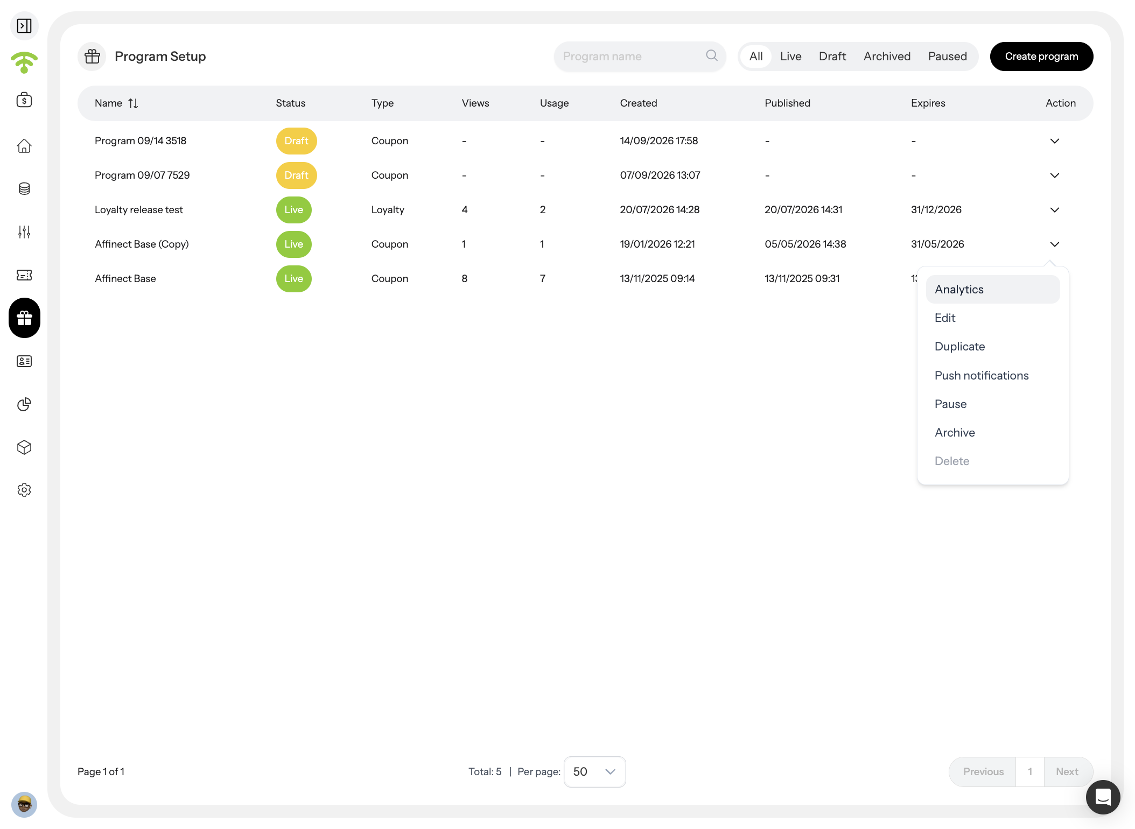Click the Status column header
Screen dimensions: 1135x829
click(291, 103)
